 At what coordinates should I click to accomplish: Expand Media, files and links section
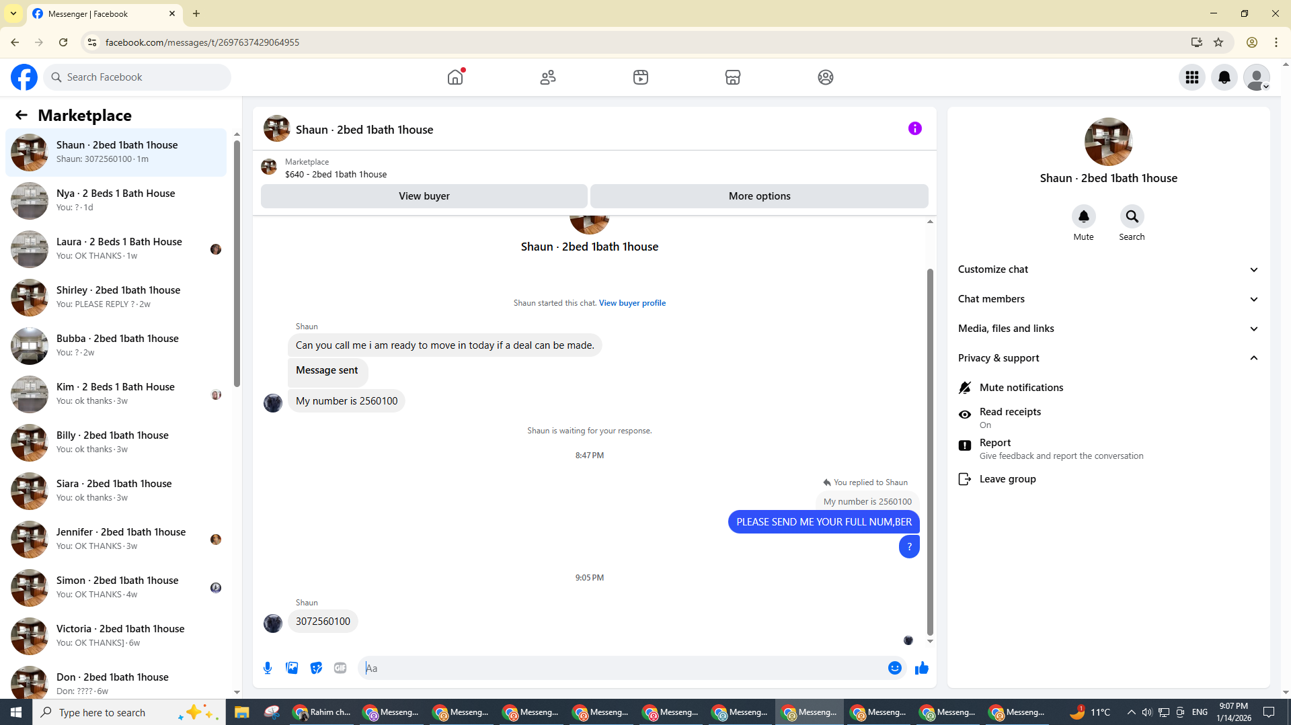(1108, 329)
